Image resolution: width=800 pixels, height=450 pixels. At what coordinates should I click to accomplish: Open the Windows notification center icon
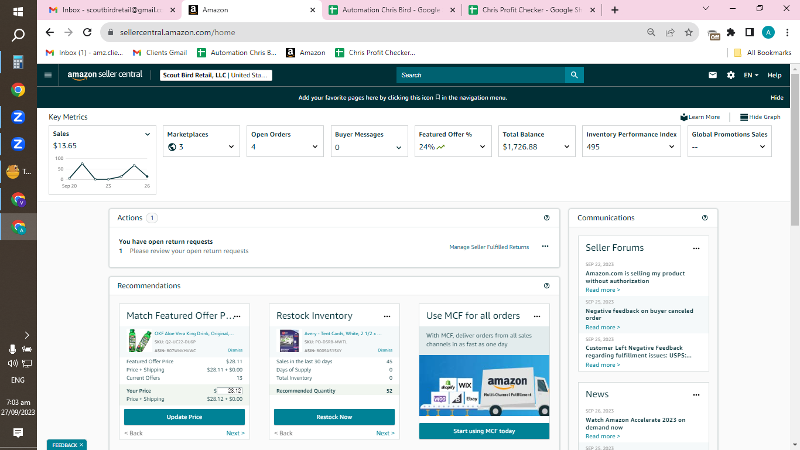(x=18, y=433)
